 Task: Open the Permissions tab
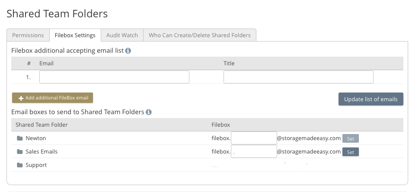click(x=28, y=35)
